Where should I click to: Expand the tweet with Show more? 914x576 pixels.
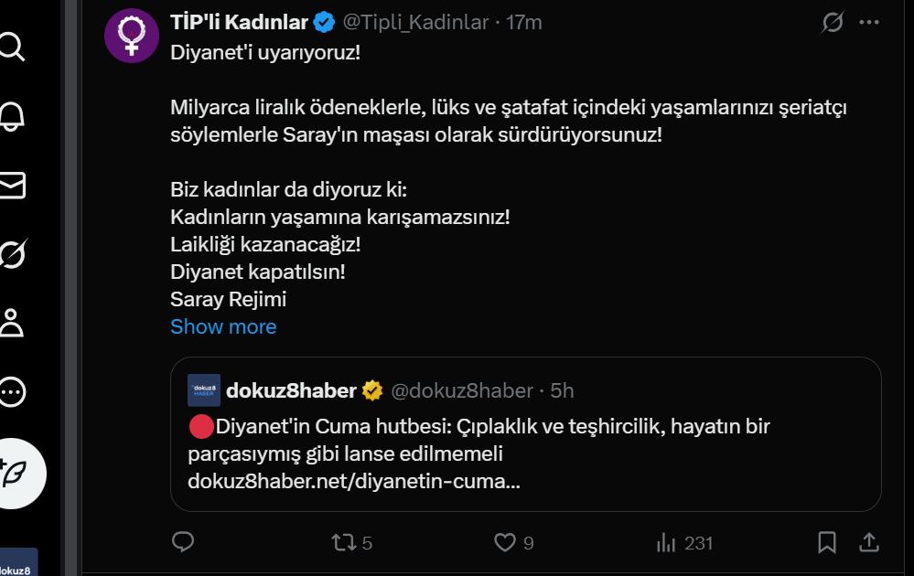[x=223, y=326]
